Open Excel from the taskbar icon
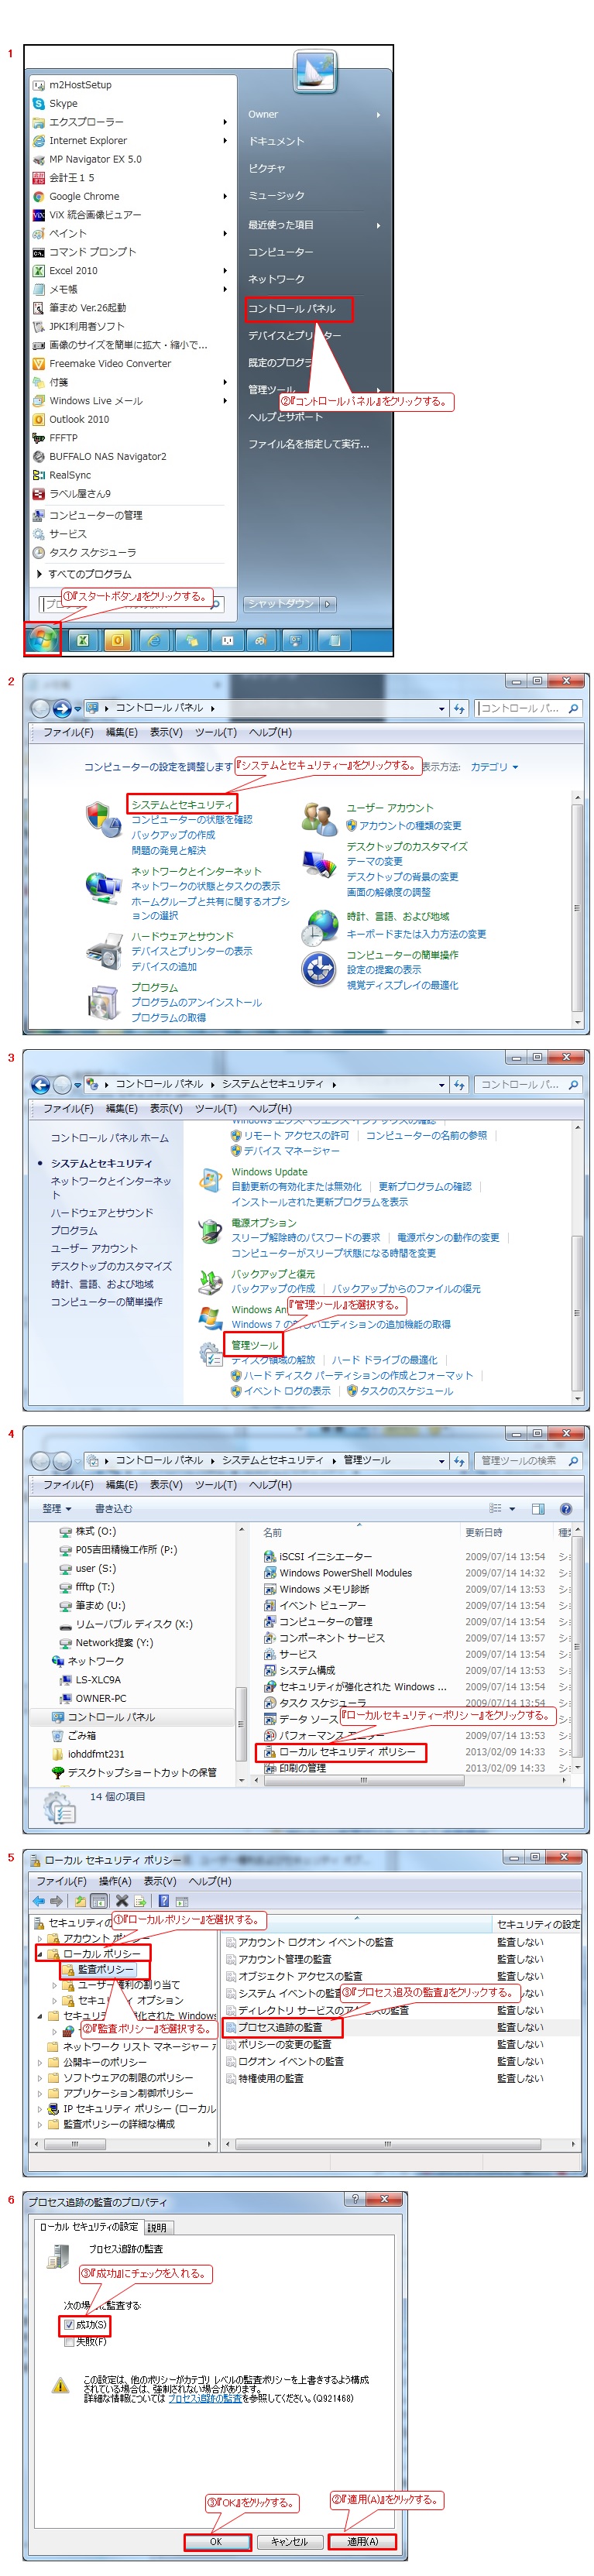 tap(82, 640)
